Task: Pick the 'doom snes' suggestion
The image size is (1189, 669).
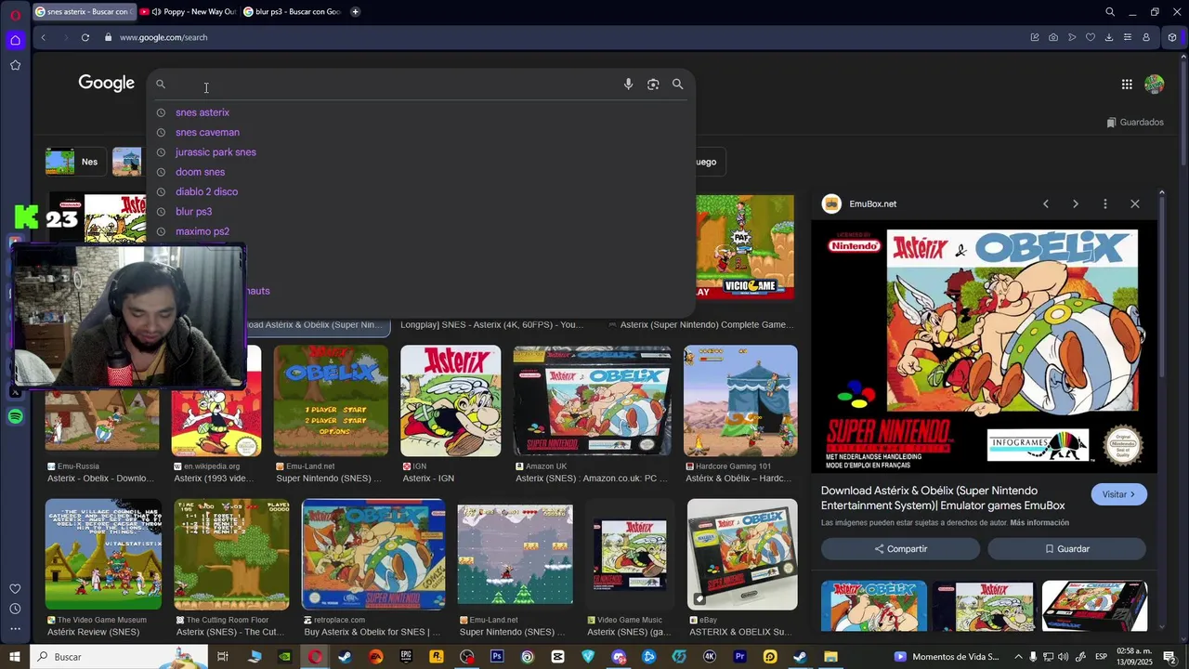Action: [200, 172]
